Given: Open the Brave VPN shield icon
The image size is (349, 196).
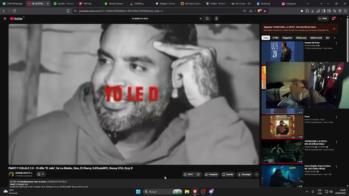Looking at the screenshot, I should point(340,11).
